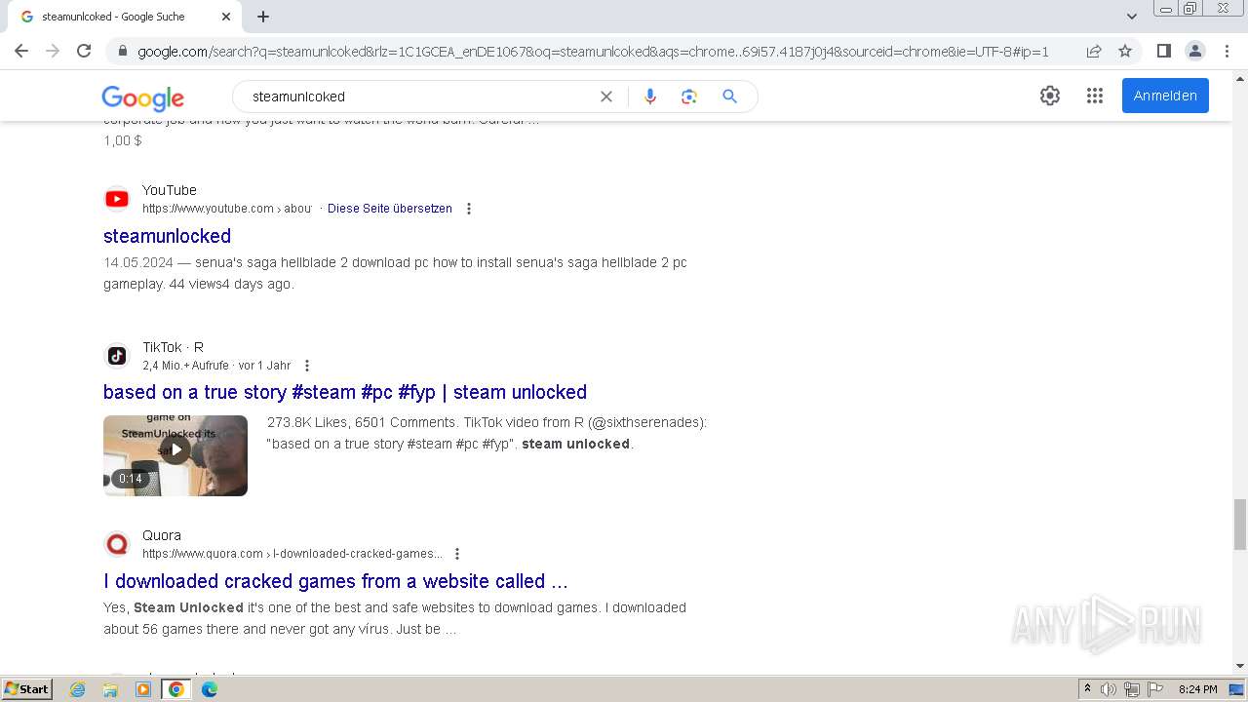This screenshot has height=702, width=1248.
Task: Open the Google apps grid
Action: pos(1095,96)
